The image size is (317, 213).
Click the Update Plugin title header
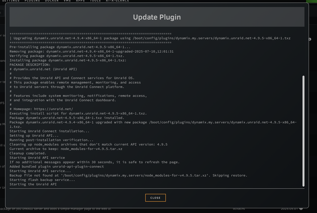coord(157,17)
